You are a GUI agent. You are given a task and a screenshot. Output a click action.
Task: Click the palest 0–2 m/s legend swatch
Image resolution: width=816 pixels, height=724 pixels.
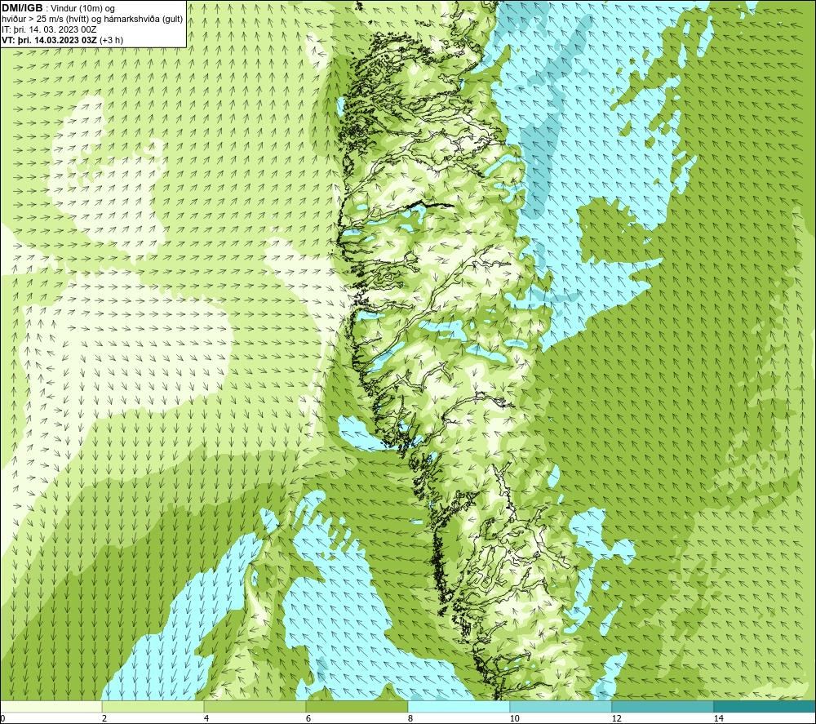coord(51,707)
